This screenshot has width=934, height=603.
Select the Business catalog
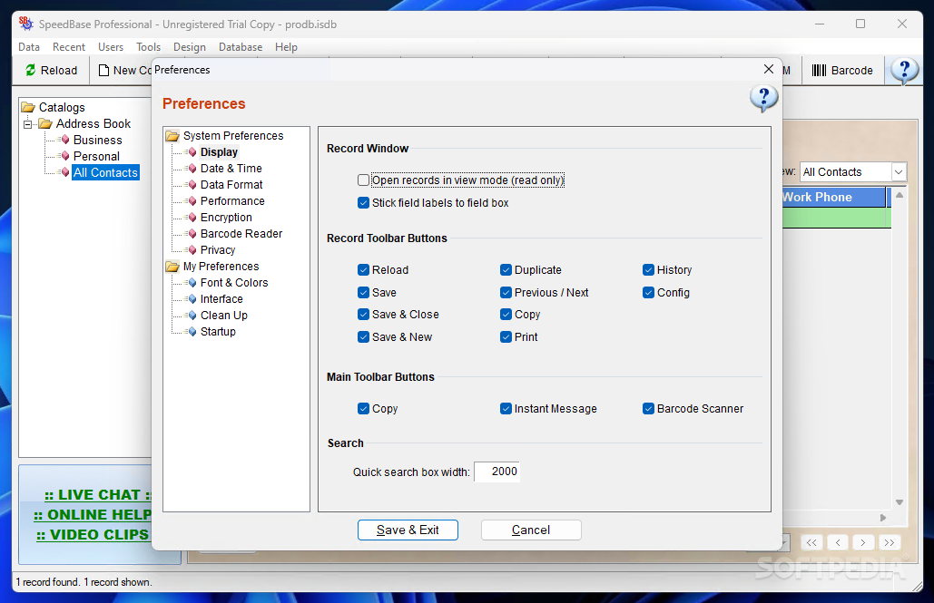[x=98, y=140]
